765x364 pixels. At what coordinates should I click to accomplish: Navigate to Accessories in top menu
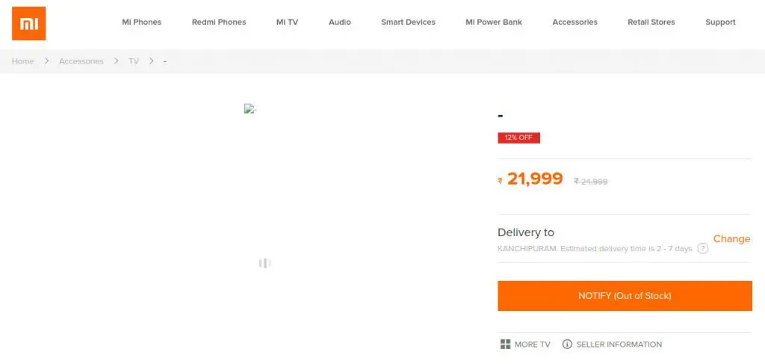(574, 22)
